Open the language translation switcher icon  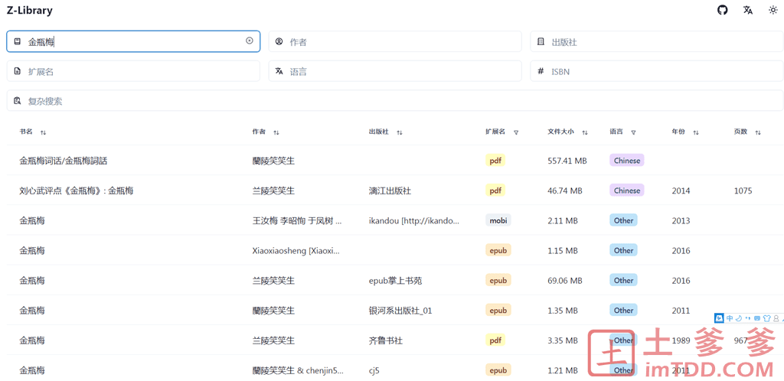tap(748, 10)
